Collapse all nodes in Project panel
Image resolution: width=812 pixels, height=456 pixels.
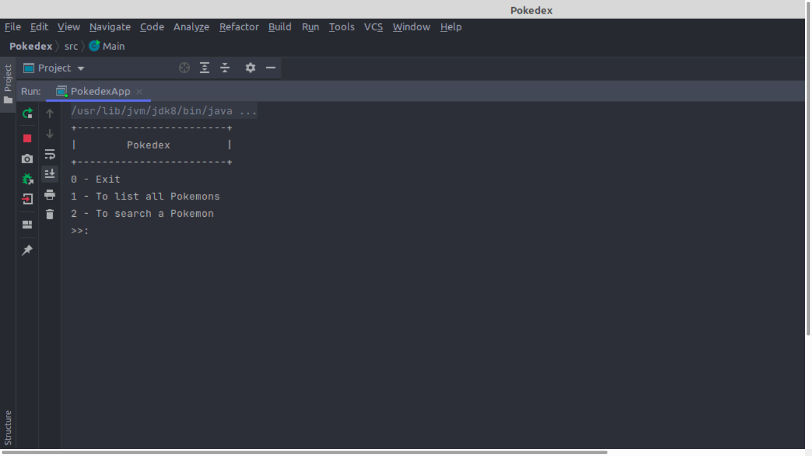[x=225, y=68]
